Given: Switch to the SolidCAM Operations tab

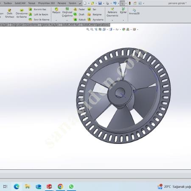Looking at the screenshot, I should 95,25.
